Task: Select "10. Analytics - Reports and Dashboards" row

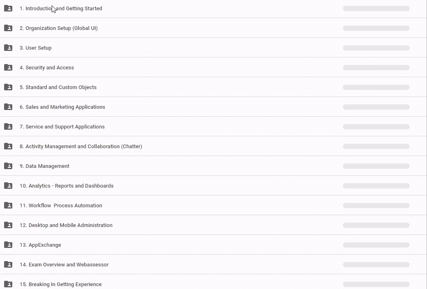Action: (66, 186)
